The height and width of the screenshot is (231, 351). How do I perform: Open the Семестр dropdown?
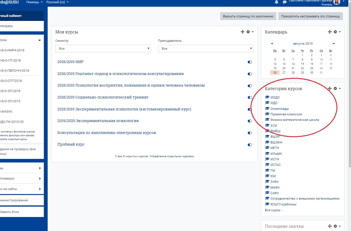pos(103,49)
